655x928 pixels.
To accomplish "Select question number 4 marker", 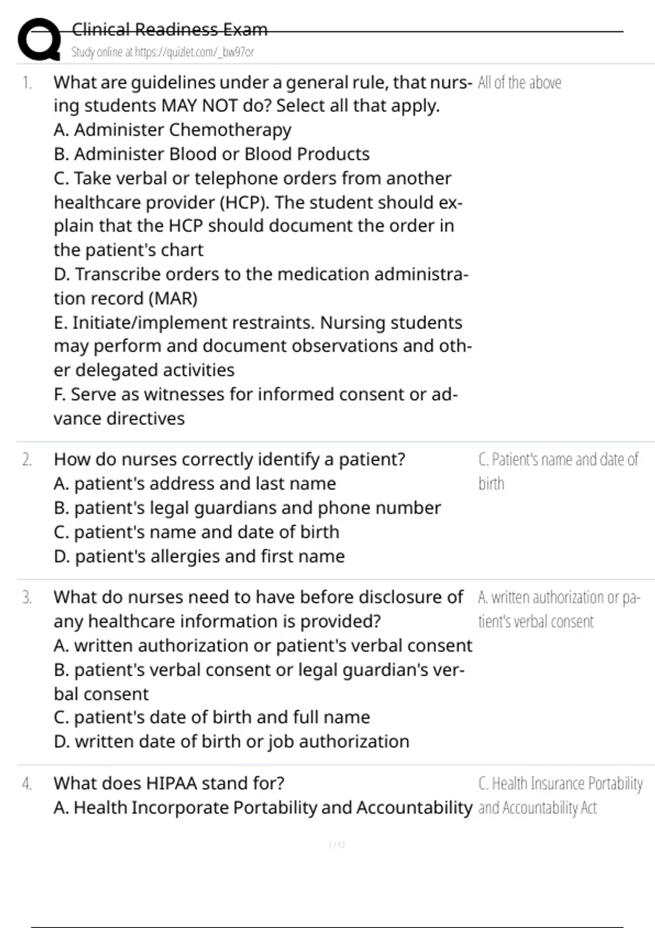I will 27,784.
